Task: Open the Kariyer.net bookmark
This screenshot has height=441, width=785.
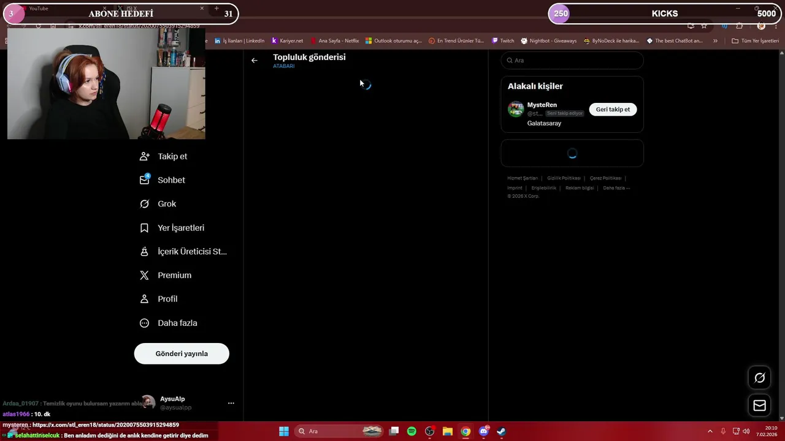Action: tap(287, 41)
